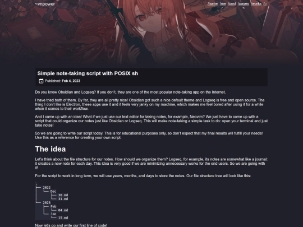Open the /works link in header

click(x=256, y=4)
